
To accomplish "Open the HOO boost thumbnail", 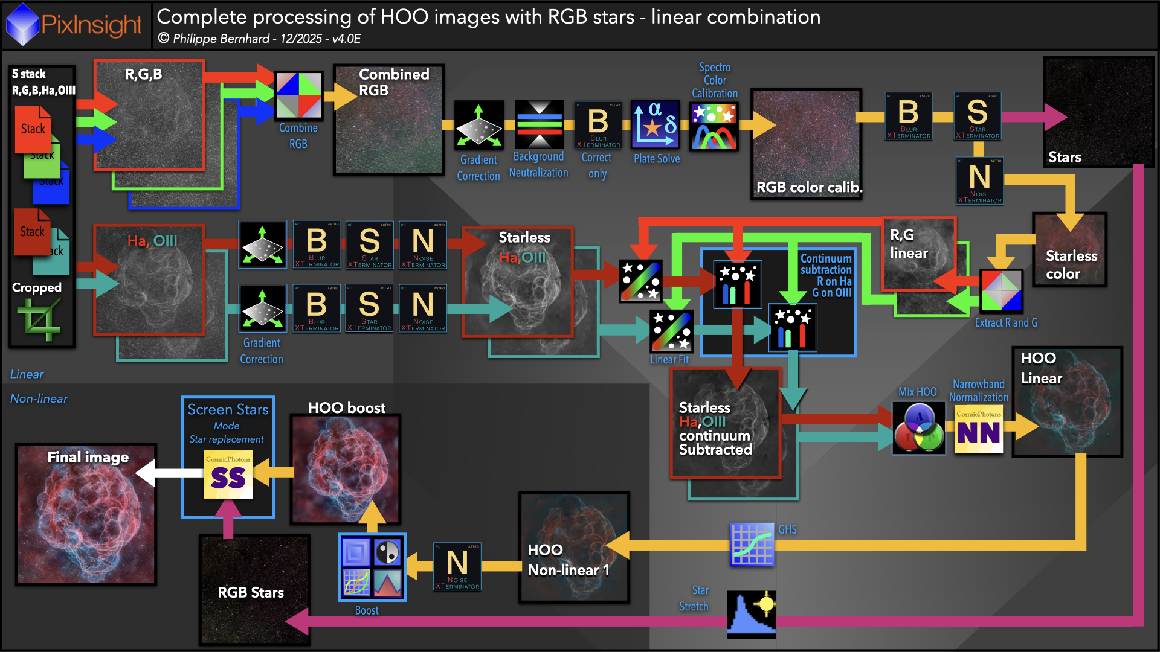I will tap(346, 469).
